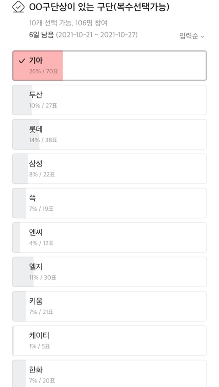
Task: Select the 두산 poll option
Action: pyautogui.click(x=109, y=100)
